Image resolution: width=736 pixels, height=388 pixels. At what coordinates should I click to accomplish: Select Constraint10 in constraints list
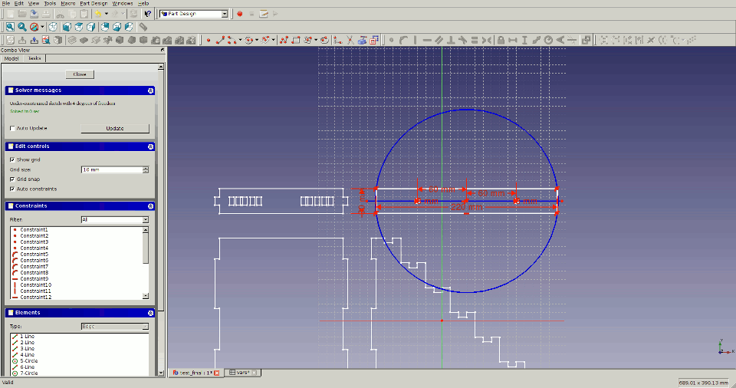[x=36, y=284]
